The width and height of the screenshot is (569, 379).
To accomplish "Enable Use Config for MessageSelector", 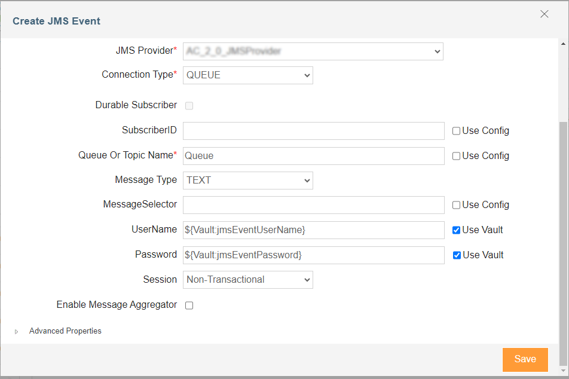I will [x=456, y=205].
